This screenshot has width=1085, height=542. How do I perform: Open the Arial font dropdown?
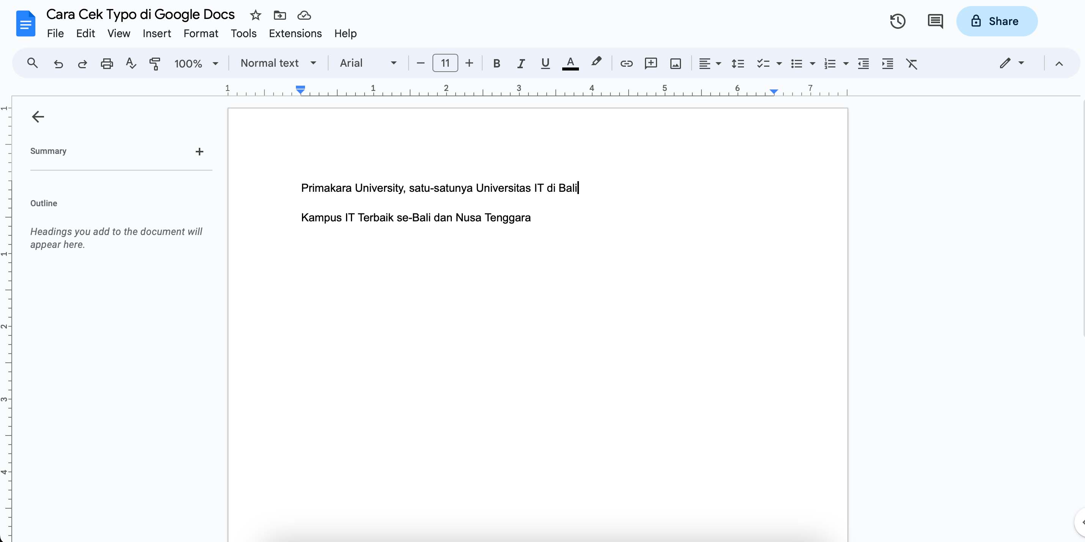click(368, 63)
